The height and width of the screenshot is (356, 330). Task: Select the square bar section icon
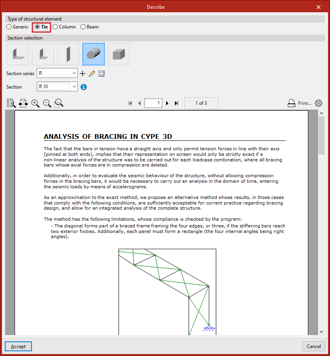point(118,54)
